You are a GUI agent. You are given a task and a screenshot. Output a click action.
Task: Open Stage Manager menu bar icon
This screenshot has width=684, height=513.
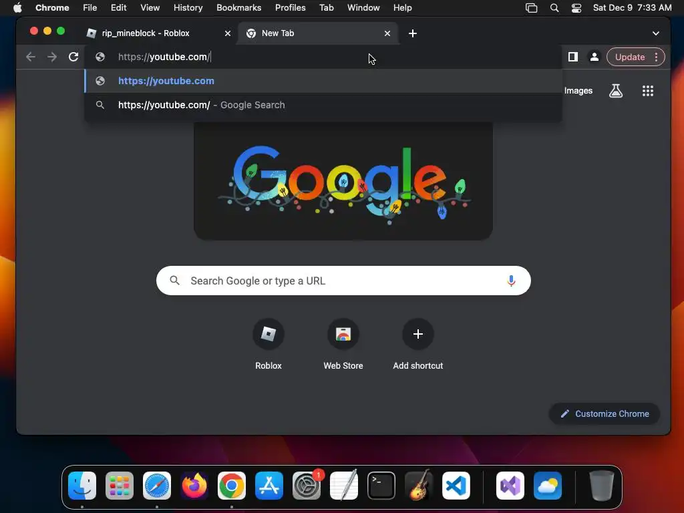[531, 8]
